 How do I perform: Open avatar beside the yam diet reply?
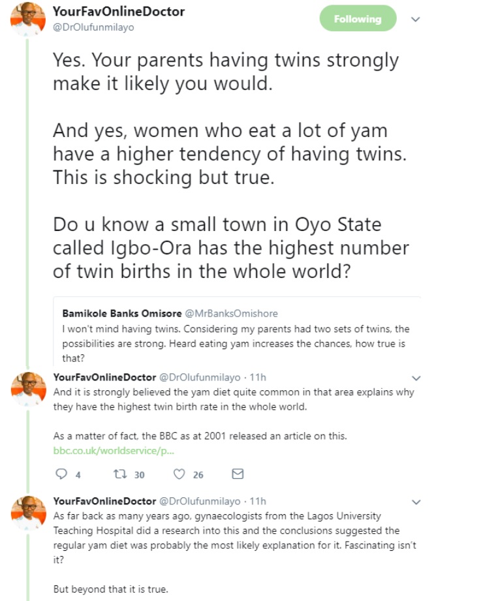pyautogui.click(x=27, y=390)
